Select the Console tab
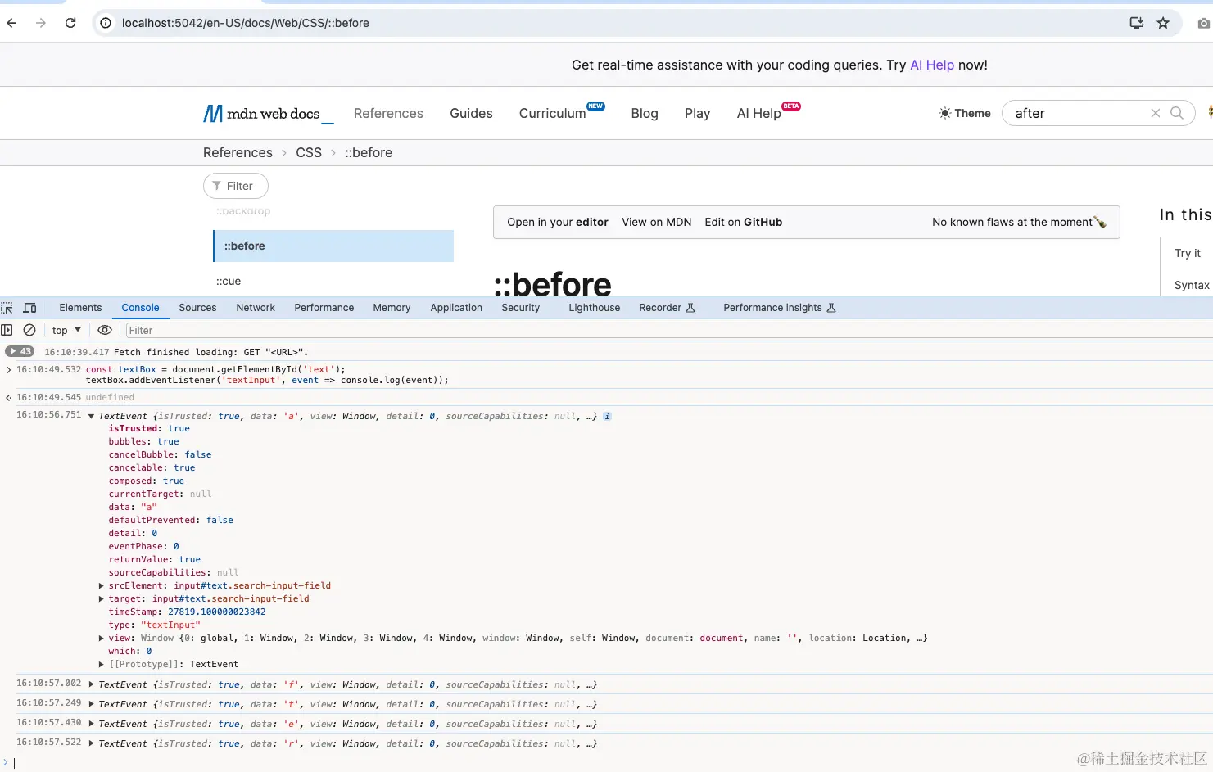The height and width of the screenshot is (772, 1213). point(140,308)
